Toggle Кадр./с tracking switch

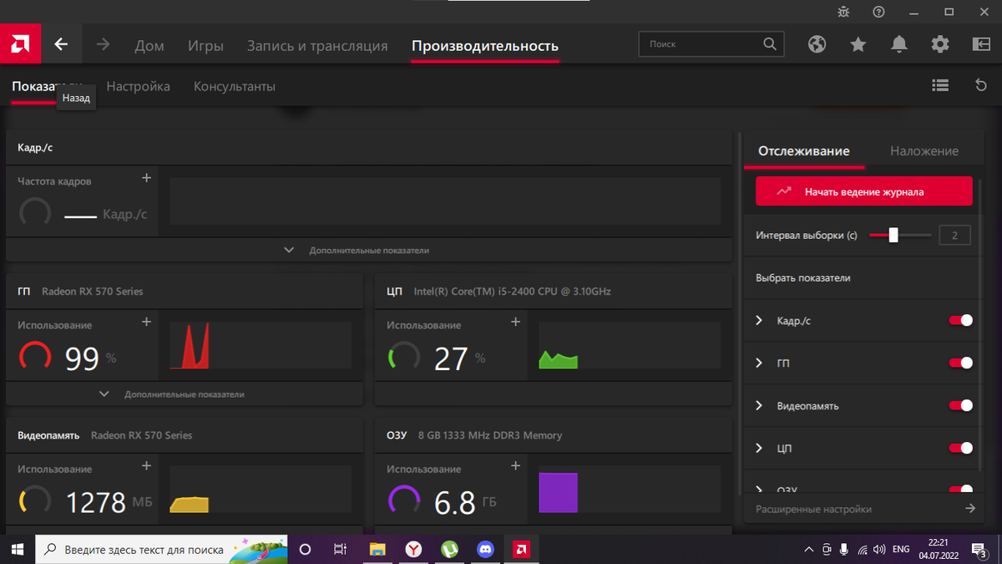click(961, 320)
